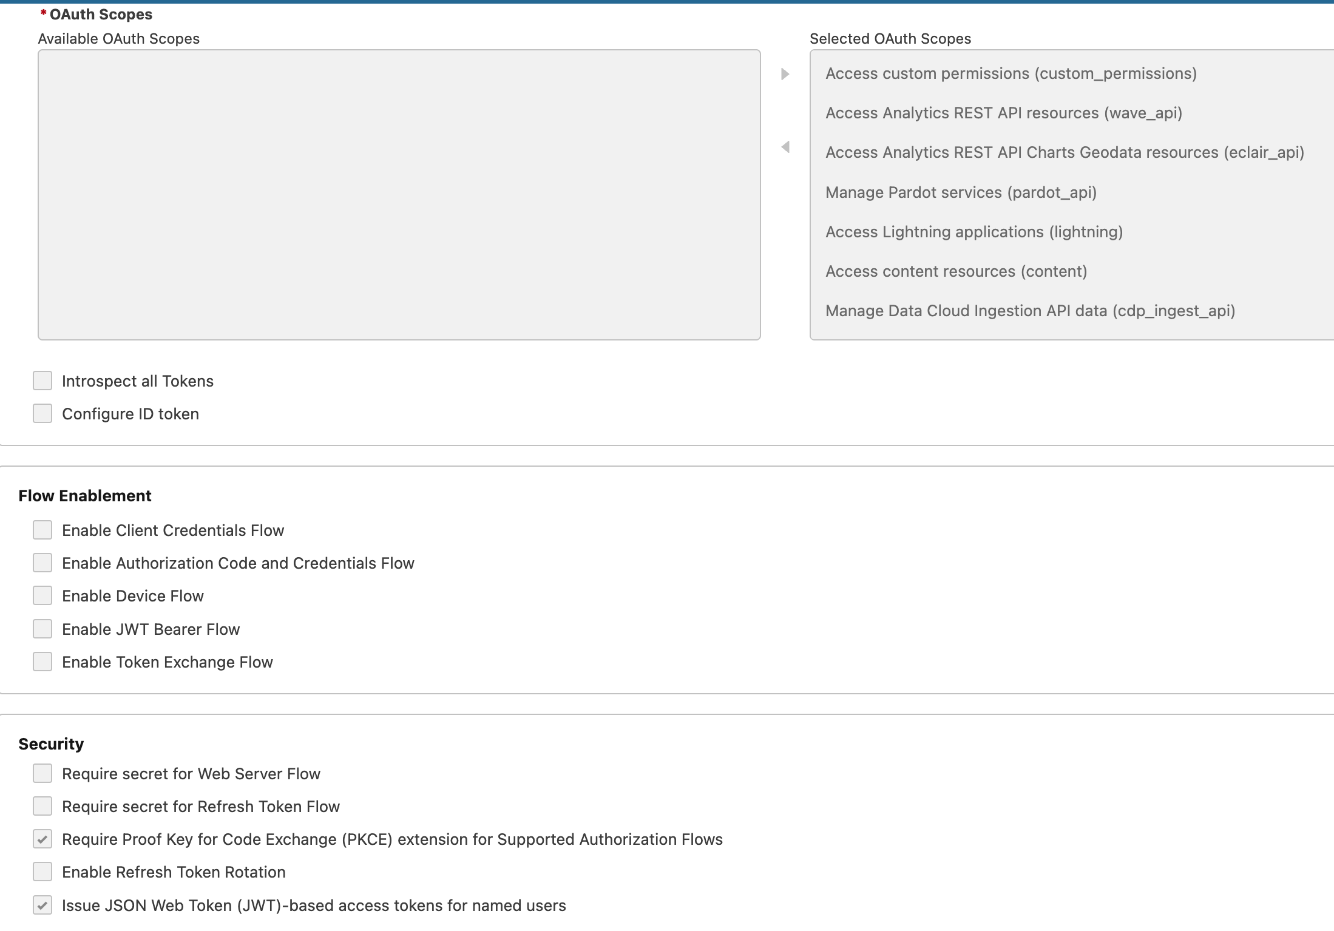Uncheck Issue JWT-based access tokens option
Viewport: 1334px width, 931px height.
click(x=42, y=905)
